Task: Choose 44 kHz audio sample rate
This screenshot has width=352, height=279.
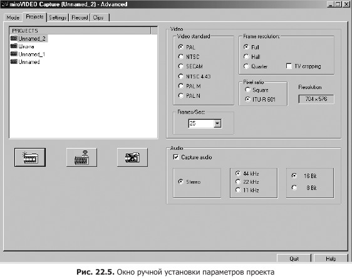Action: point(238,173)
